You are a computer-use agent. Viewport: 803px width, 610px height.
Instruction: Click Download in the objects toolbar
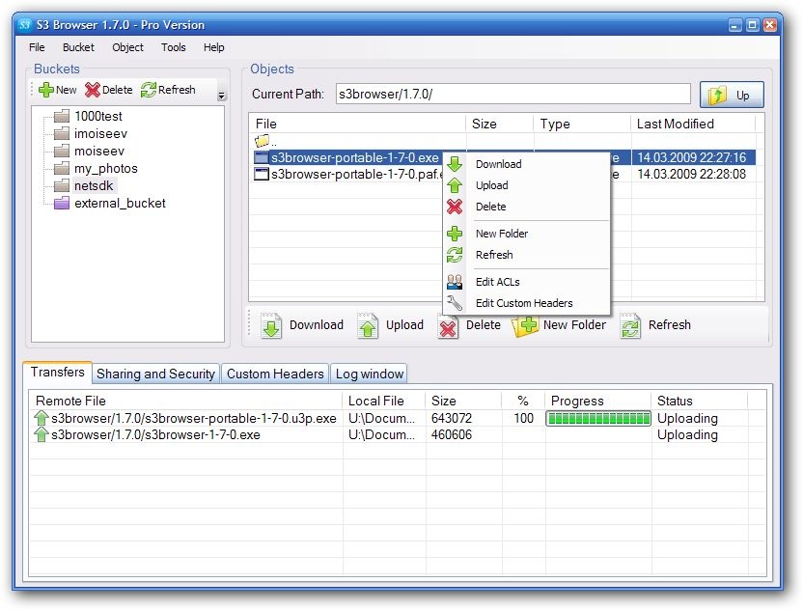(x=302, y=325)
